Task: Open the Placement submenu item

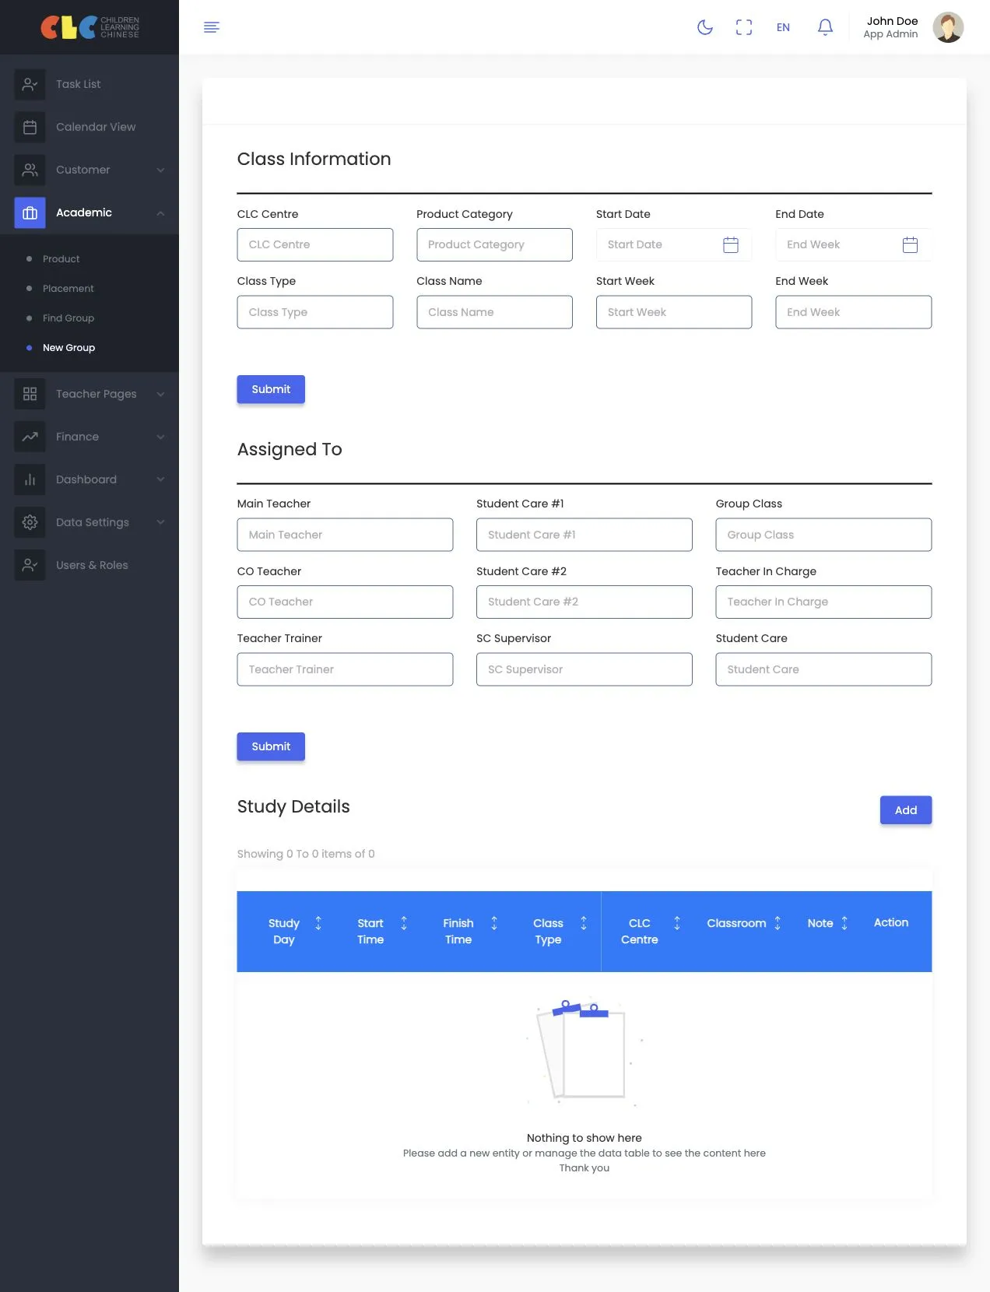Action: coord(68,288)
